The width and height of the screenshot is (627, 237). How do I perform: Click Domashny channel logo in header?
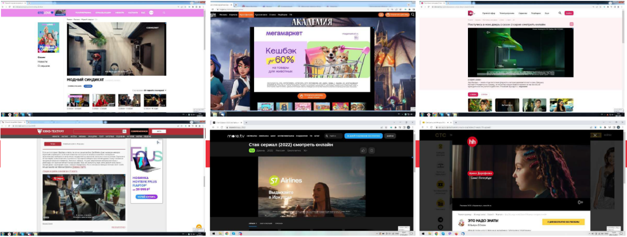pyautogui.click(x=472, y=13)
